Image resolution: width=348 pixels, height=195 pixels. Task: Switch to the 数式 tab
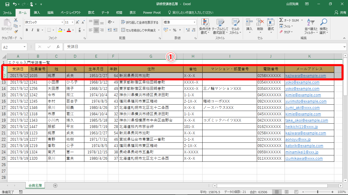(x=91, y=12)
